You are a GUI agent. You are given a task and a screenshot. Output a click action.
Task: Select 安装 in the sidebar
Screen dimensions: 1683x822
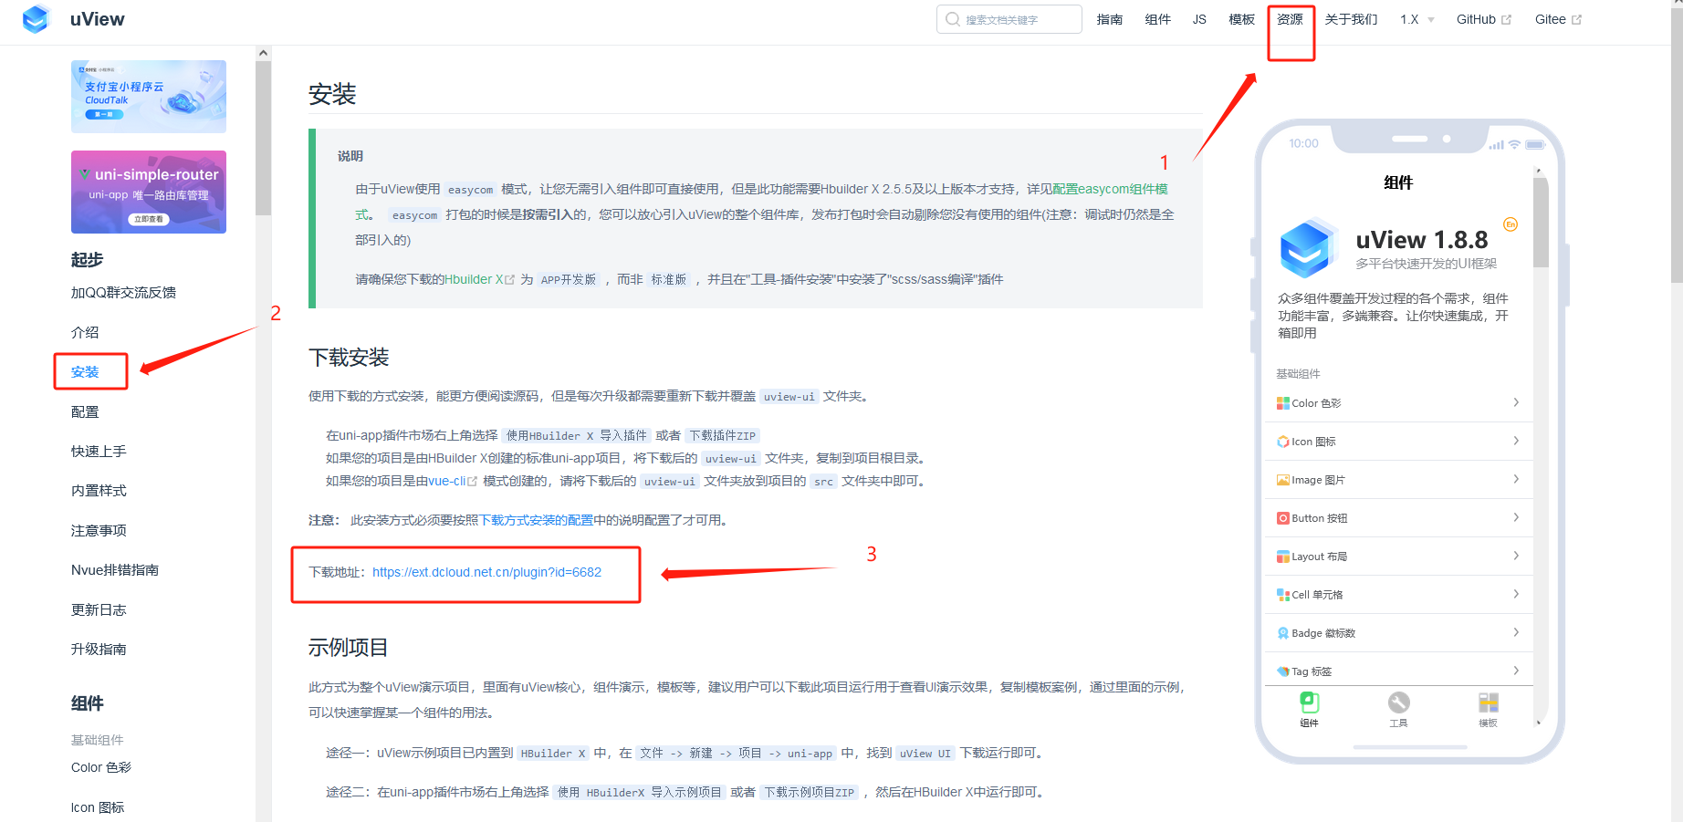pos(85,372)
